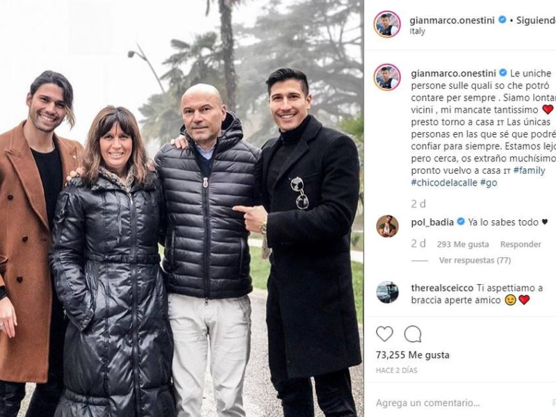Open profile picture beside caption

pos(387,77)
